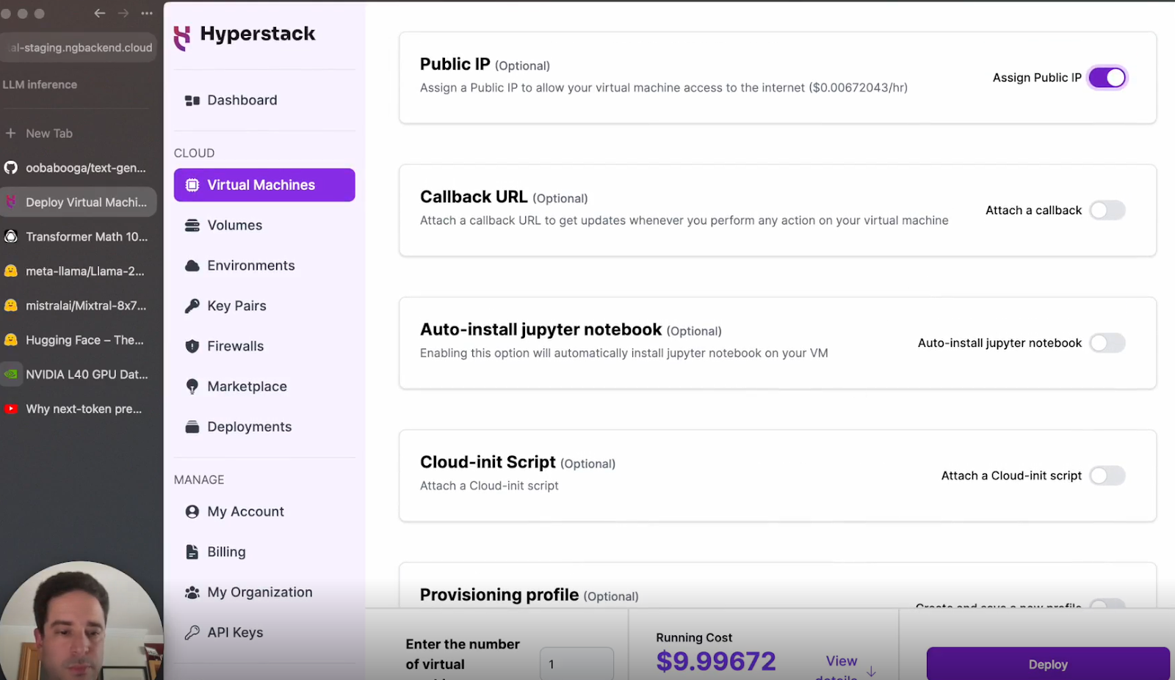The width and height of the screenshot is (1175, 680).
Task: Click the YouTube favicon icon
Action: 11,409
